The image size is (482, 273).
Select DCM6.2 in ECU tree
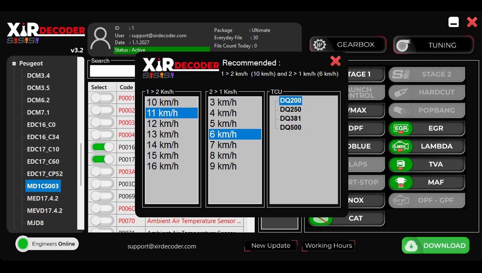(38, 100)
